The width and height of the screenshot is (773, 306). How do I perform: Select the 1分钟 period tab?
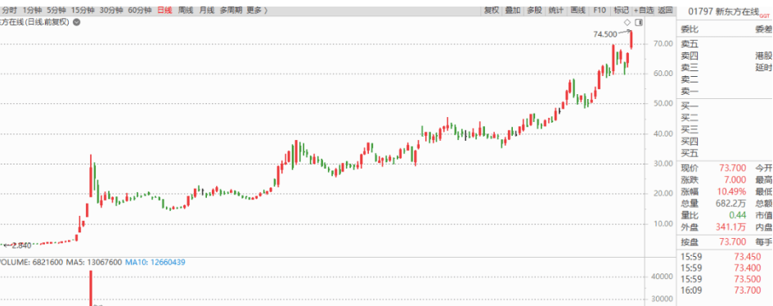coord(32,10)
